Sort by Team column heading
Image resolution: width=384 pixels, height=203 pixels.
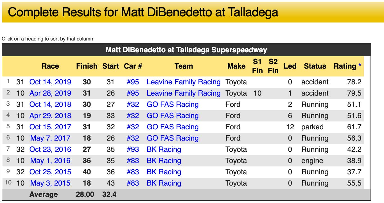tap(184, 66)
